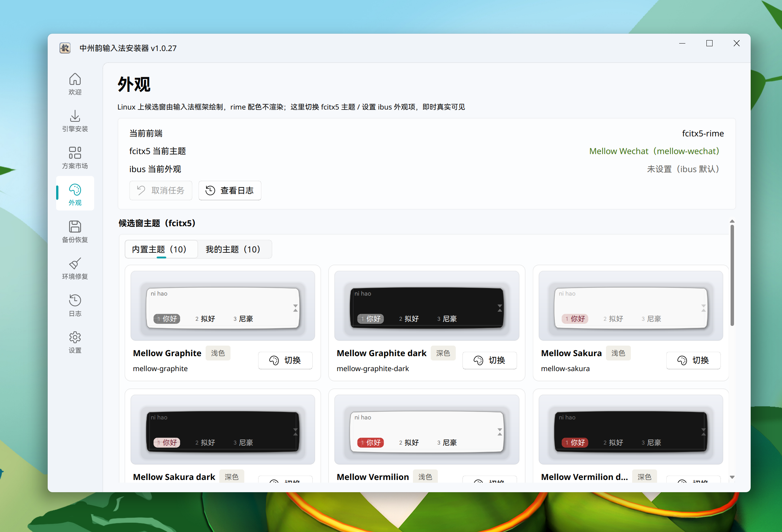The image size is (782, 532).
Task: Open 环境修复 broom icon
Action: pyautogui.click(x=75, y=263)
